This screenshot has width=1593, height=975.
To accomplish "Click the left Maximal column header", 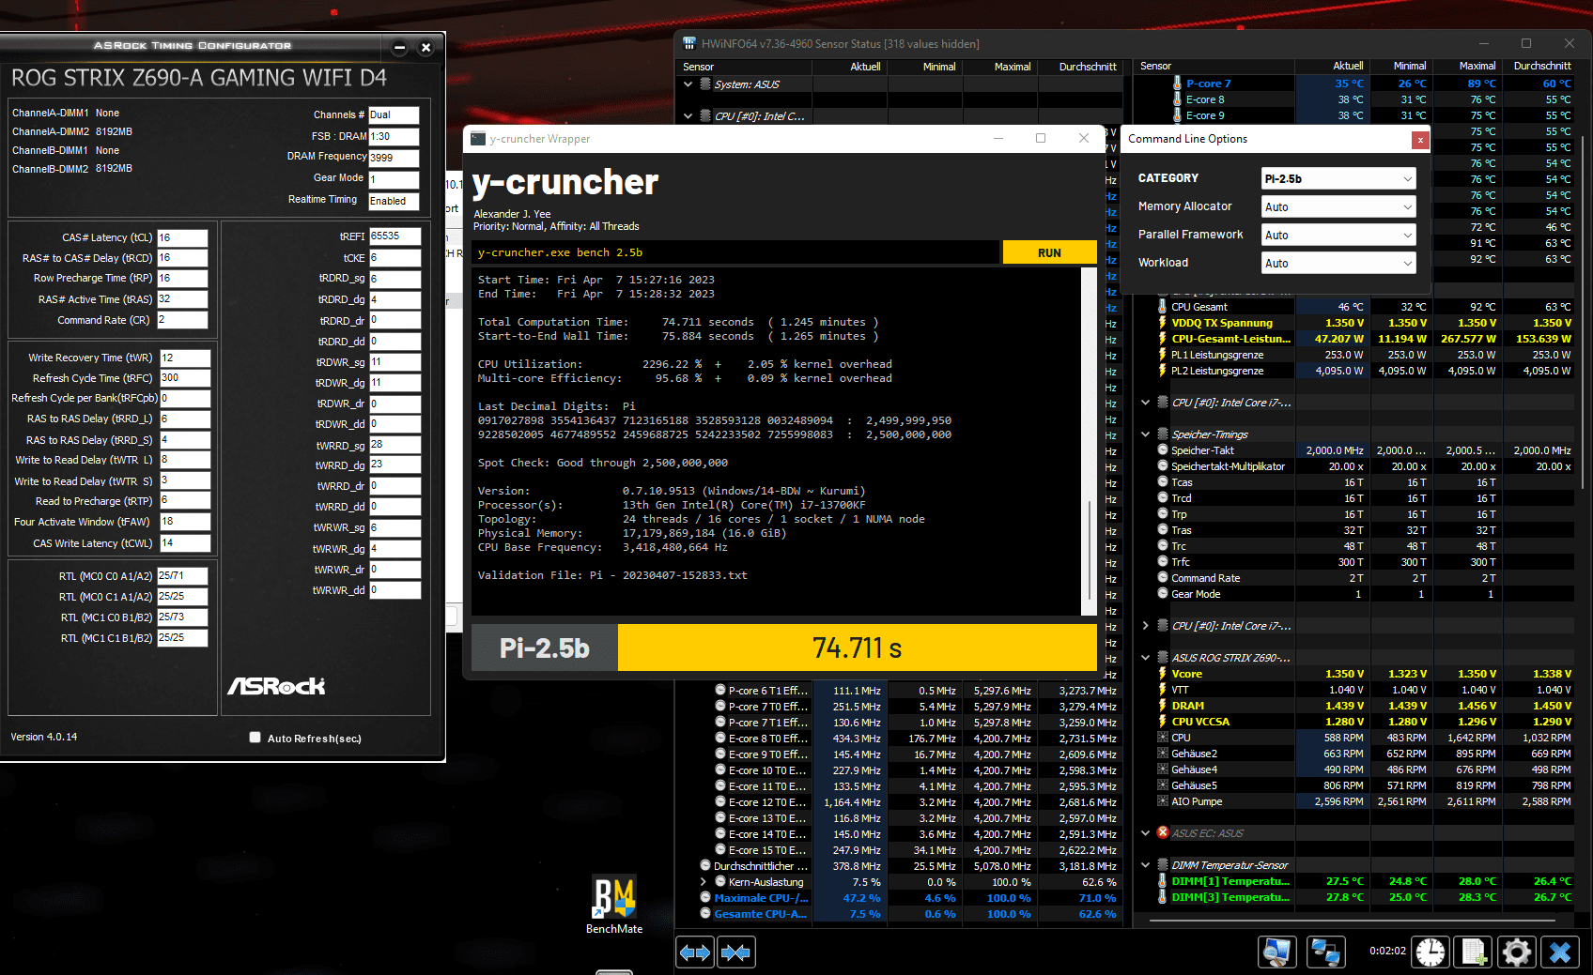I will pyautogui.click(x=1000, y=67).
